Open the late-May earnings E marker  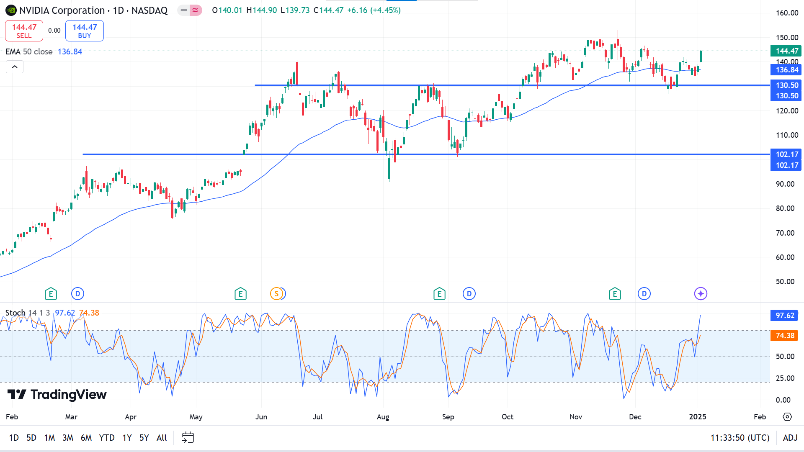(240, 294)
